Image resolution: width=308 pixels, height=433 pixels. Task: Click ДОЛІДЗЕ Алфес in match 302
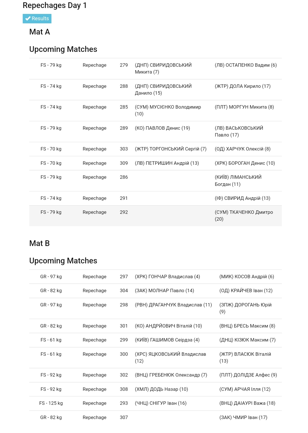(248, 375)
